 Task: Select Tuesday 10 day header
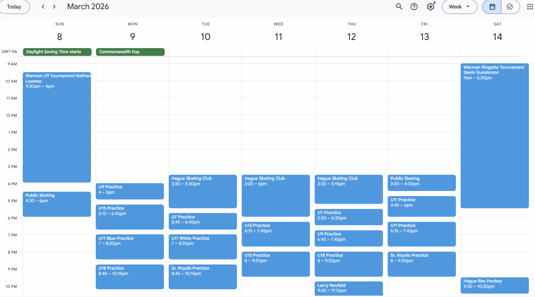205,37
